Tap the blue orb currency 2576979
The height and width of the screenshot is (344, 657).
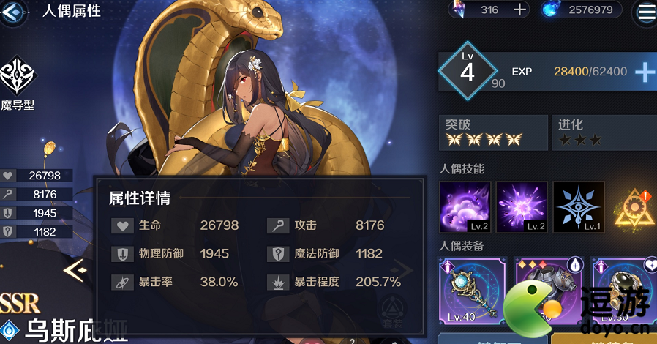point(581,10)
